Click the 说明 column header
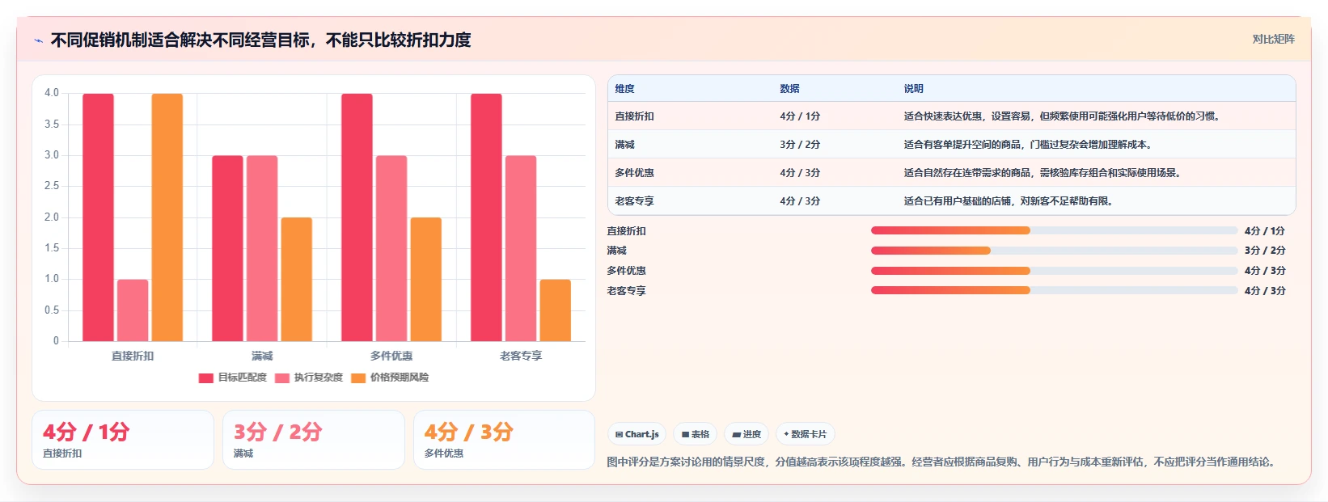Viewport: 1328px width, 502px height. [913, 89]
